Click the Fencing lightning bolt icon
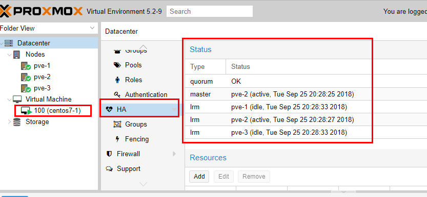The width and height of the screenshot is (427, 197). tap(117, 139)
